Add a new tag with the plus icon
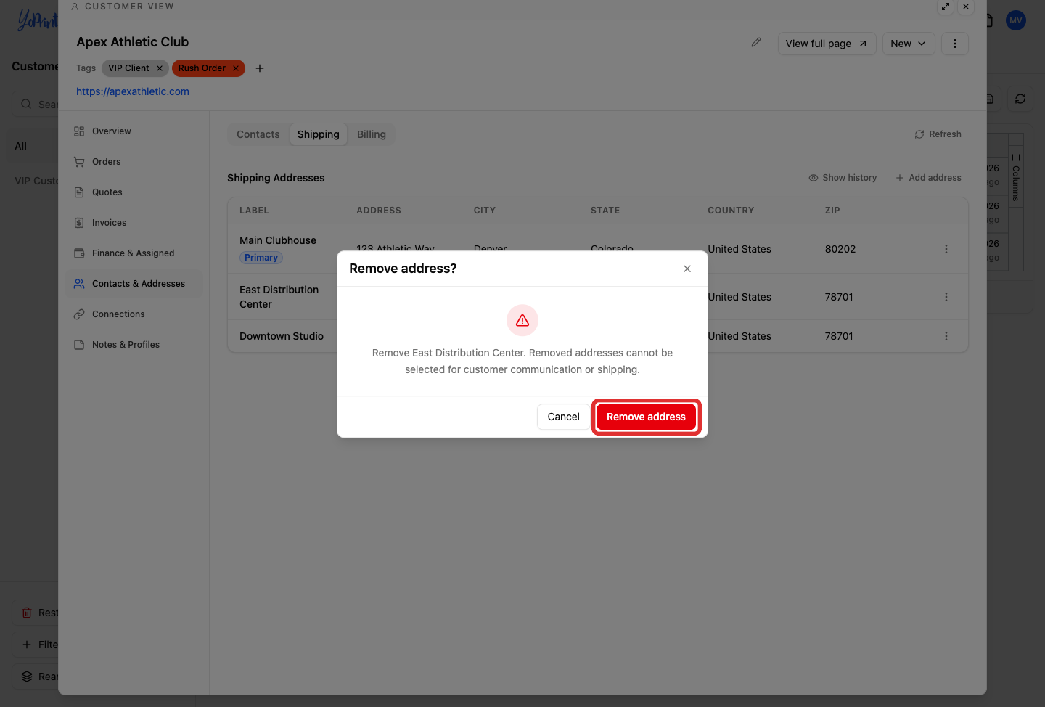 tap(260, 68)
